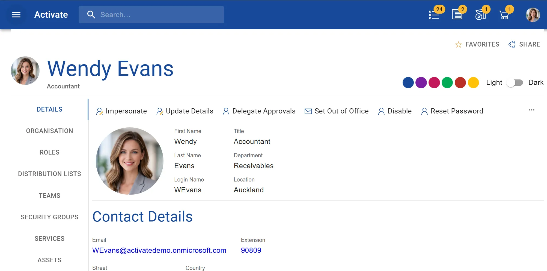Viewport: 547px width, 271px height.
Task: Select the pink theme color
Action: pos(434,83)
